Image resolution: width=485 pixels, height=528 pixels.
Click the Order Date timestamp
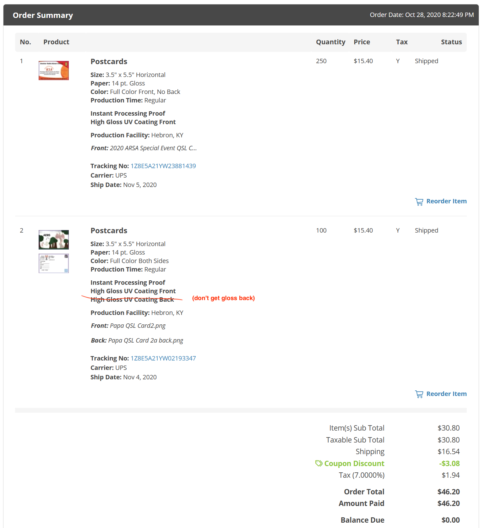[x=422, y=15]
